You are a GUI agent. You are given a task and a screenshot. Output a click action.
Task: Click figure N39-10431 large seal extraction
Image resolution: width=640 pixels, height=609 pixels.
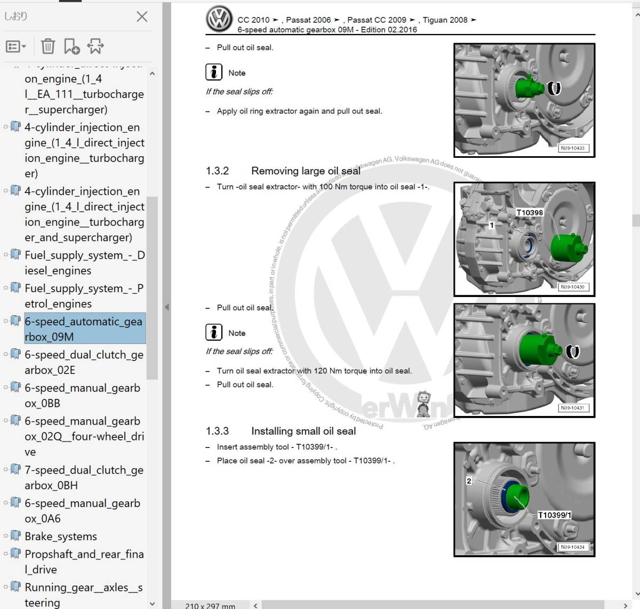(524, 360)
